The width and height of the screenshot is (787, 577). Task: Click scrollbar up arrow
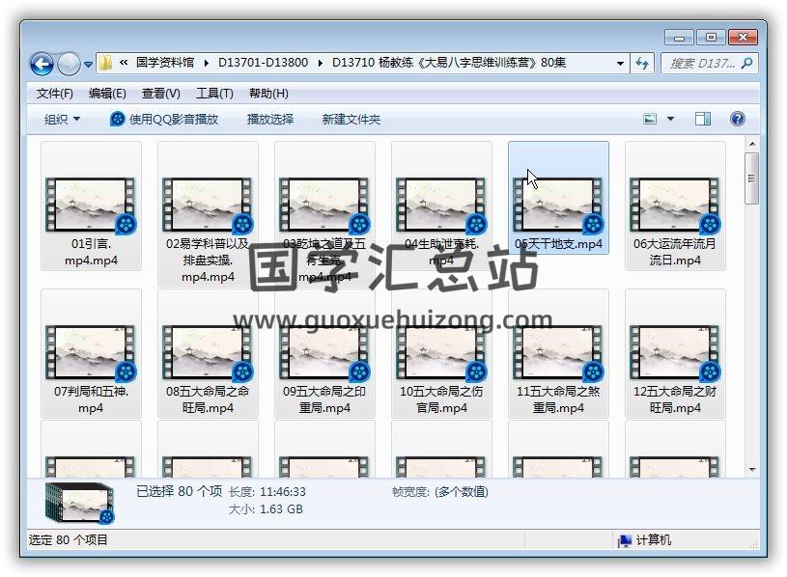752,145
